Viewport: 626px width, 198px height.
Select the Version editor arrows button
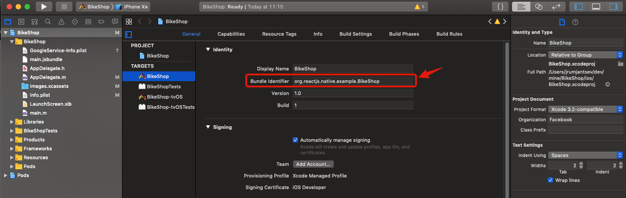coord(556,7)
